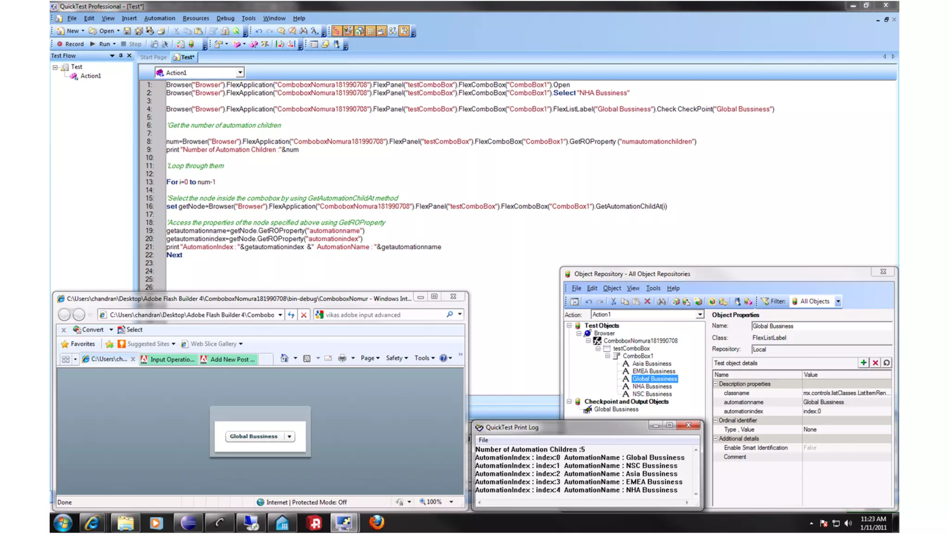Open the Automation menu
Screen dimensions: 949x534
tap(159, 19)
